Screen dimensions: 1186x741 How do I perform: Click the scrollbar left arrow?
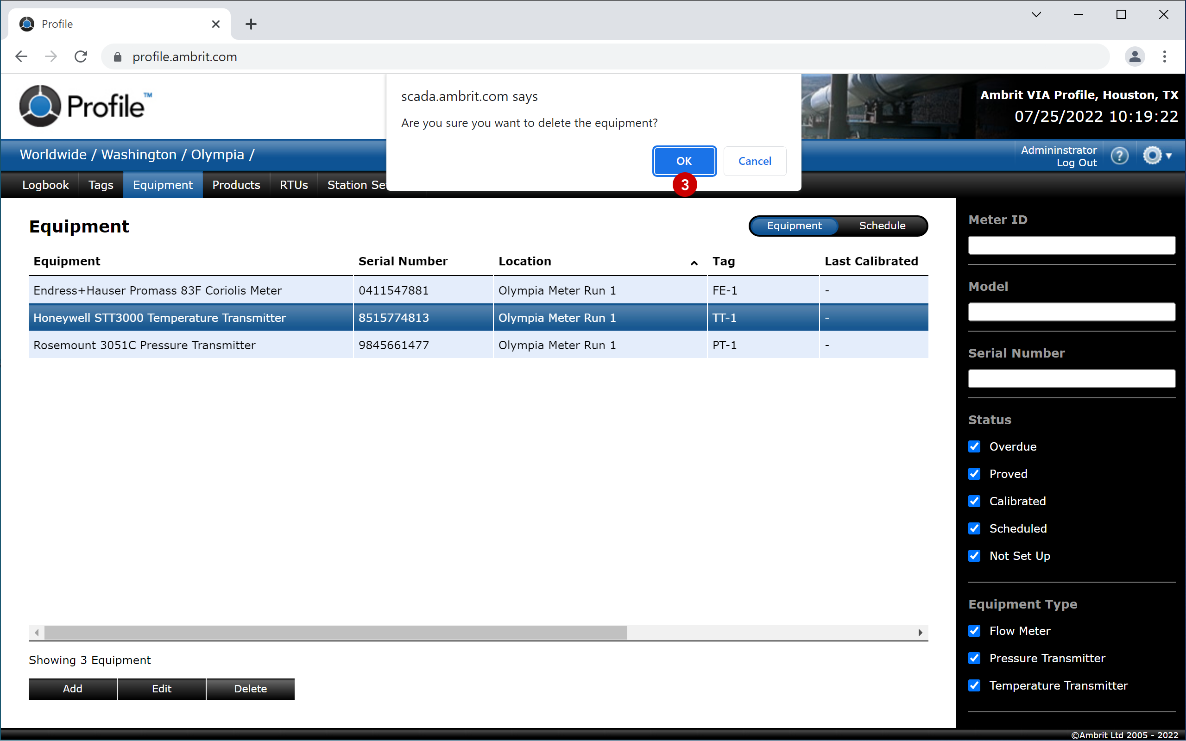37,632
